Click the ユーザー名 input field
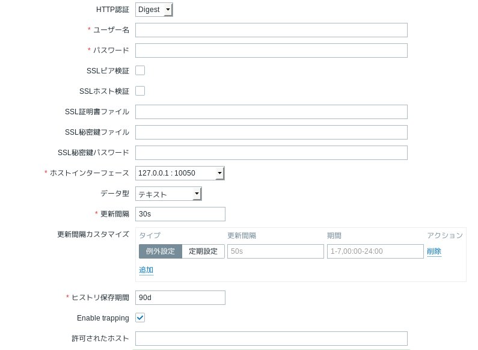478x350 pixels. coord(271,30)
